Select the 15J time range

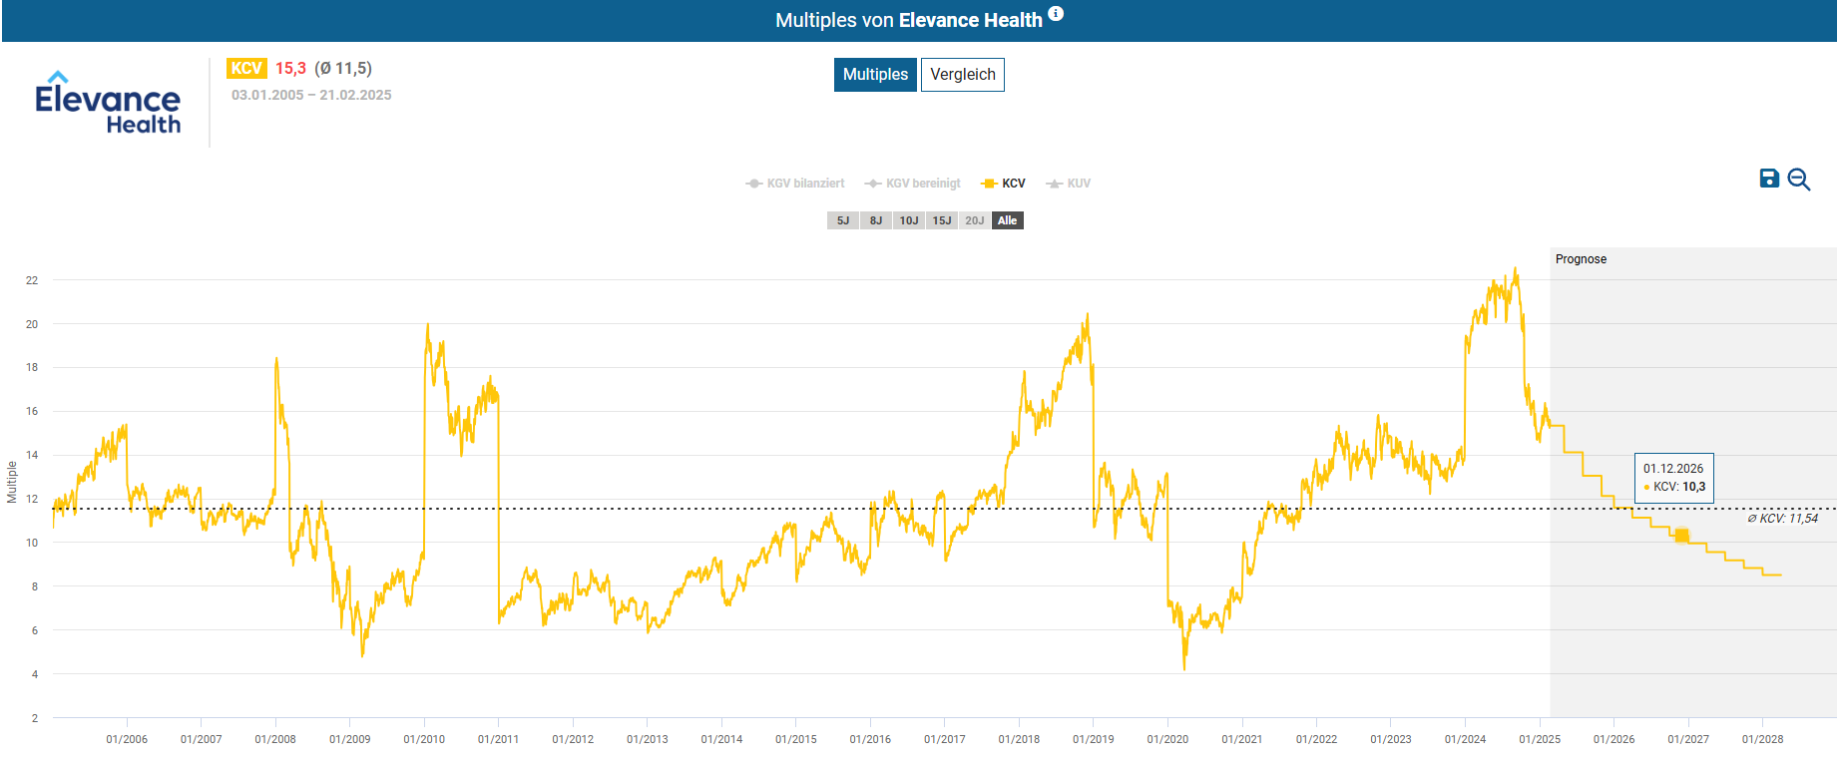[942, 220]
